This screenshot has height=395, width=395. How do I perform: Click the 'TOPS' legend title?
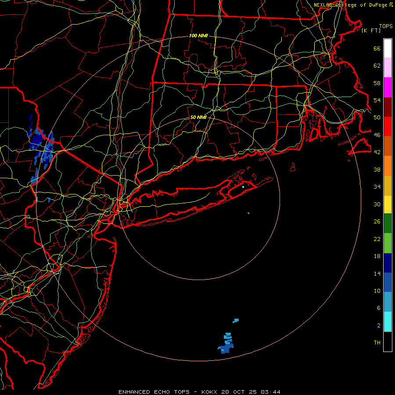[386, 26]
